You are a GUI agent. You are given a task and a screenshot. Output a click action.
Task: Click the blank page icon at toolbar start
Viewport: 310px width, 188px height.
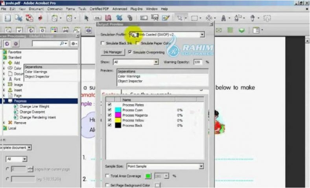pyautogui.click(x=8, y=18)
